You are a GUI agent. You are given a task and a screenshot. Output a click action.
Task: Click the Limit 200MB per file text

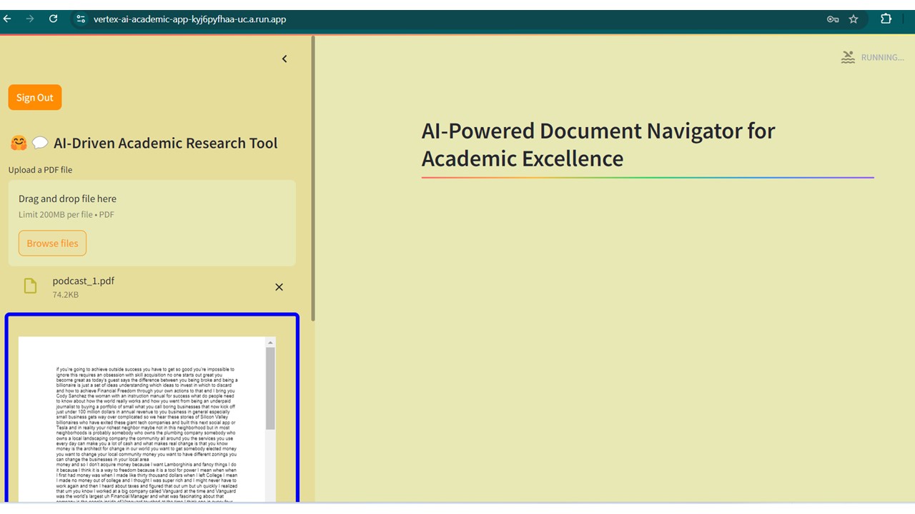tap(66, 214)
